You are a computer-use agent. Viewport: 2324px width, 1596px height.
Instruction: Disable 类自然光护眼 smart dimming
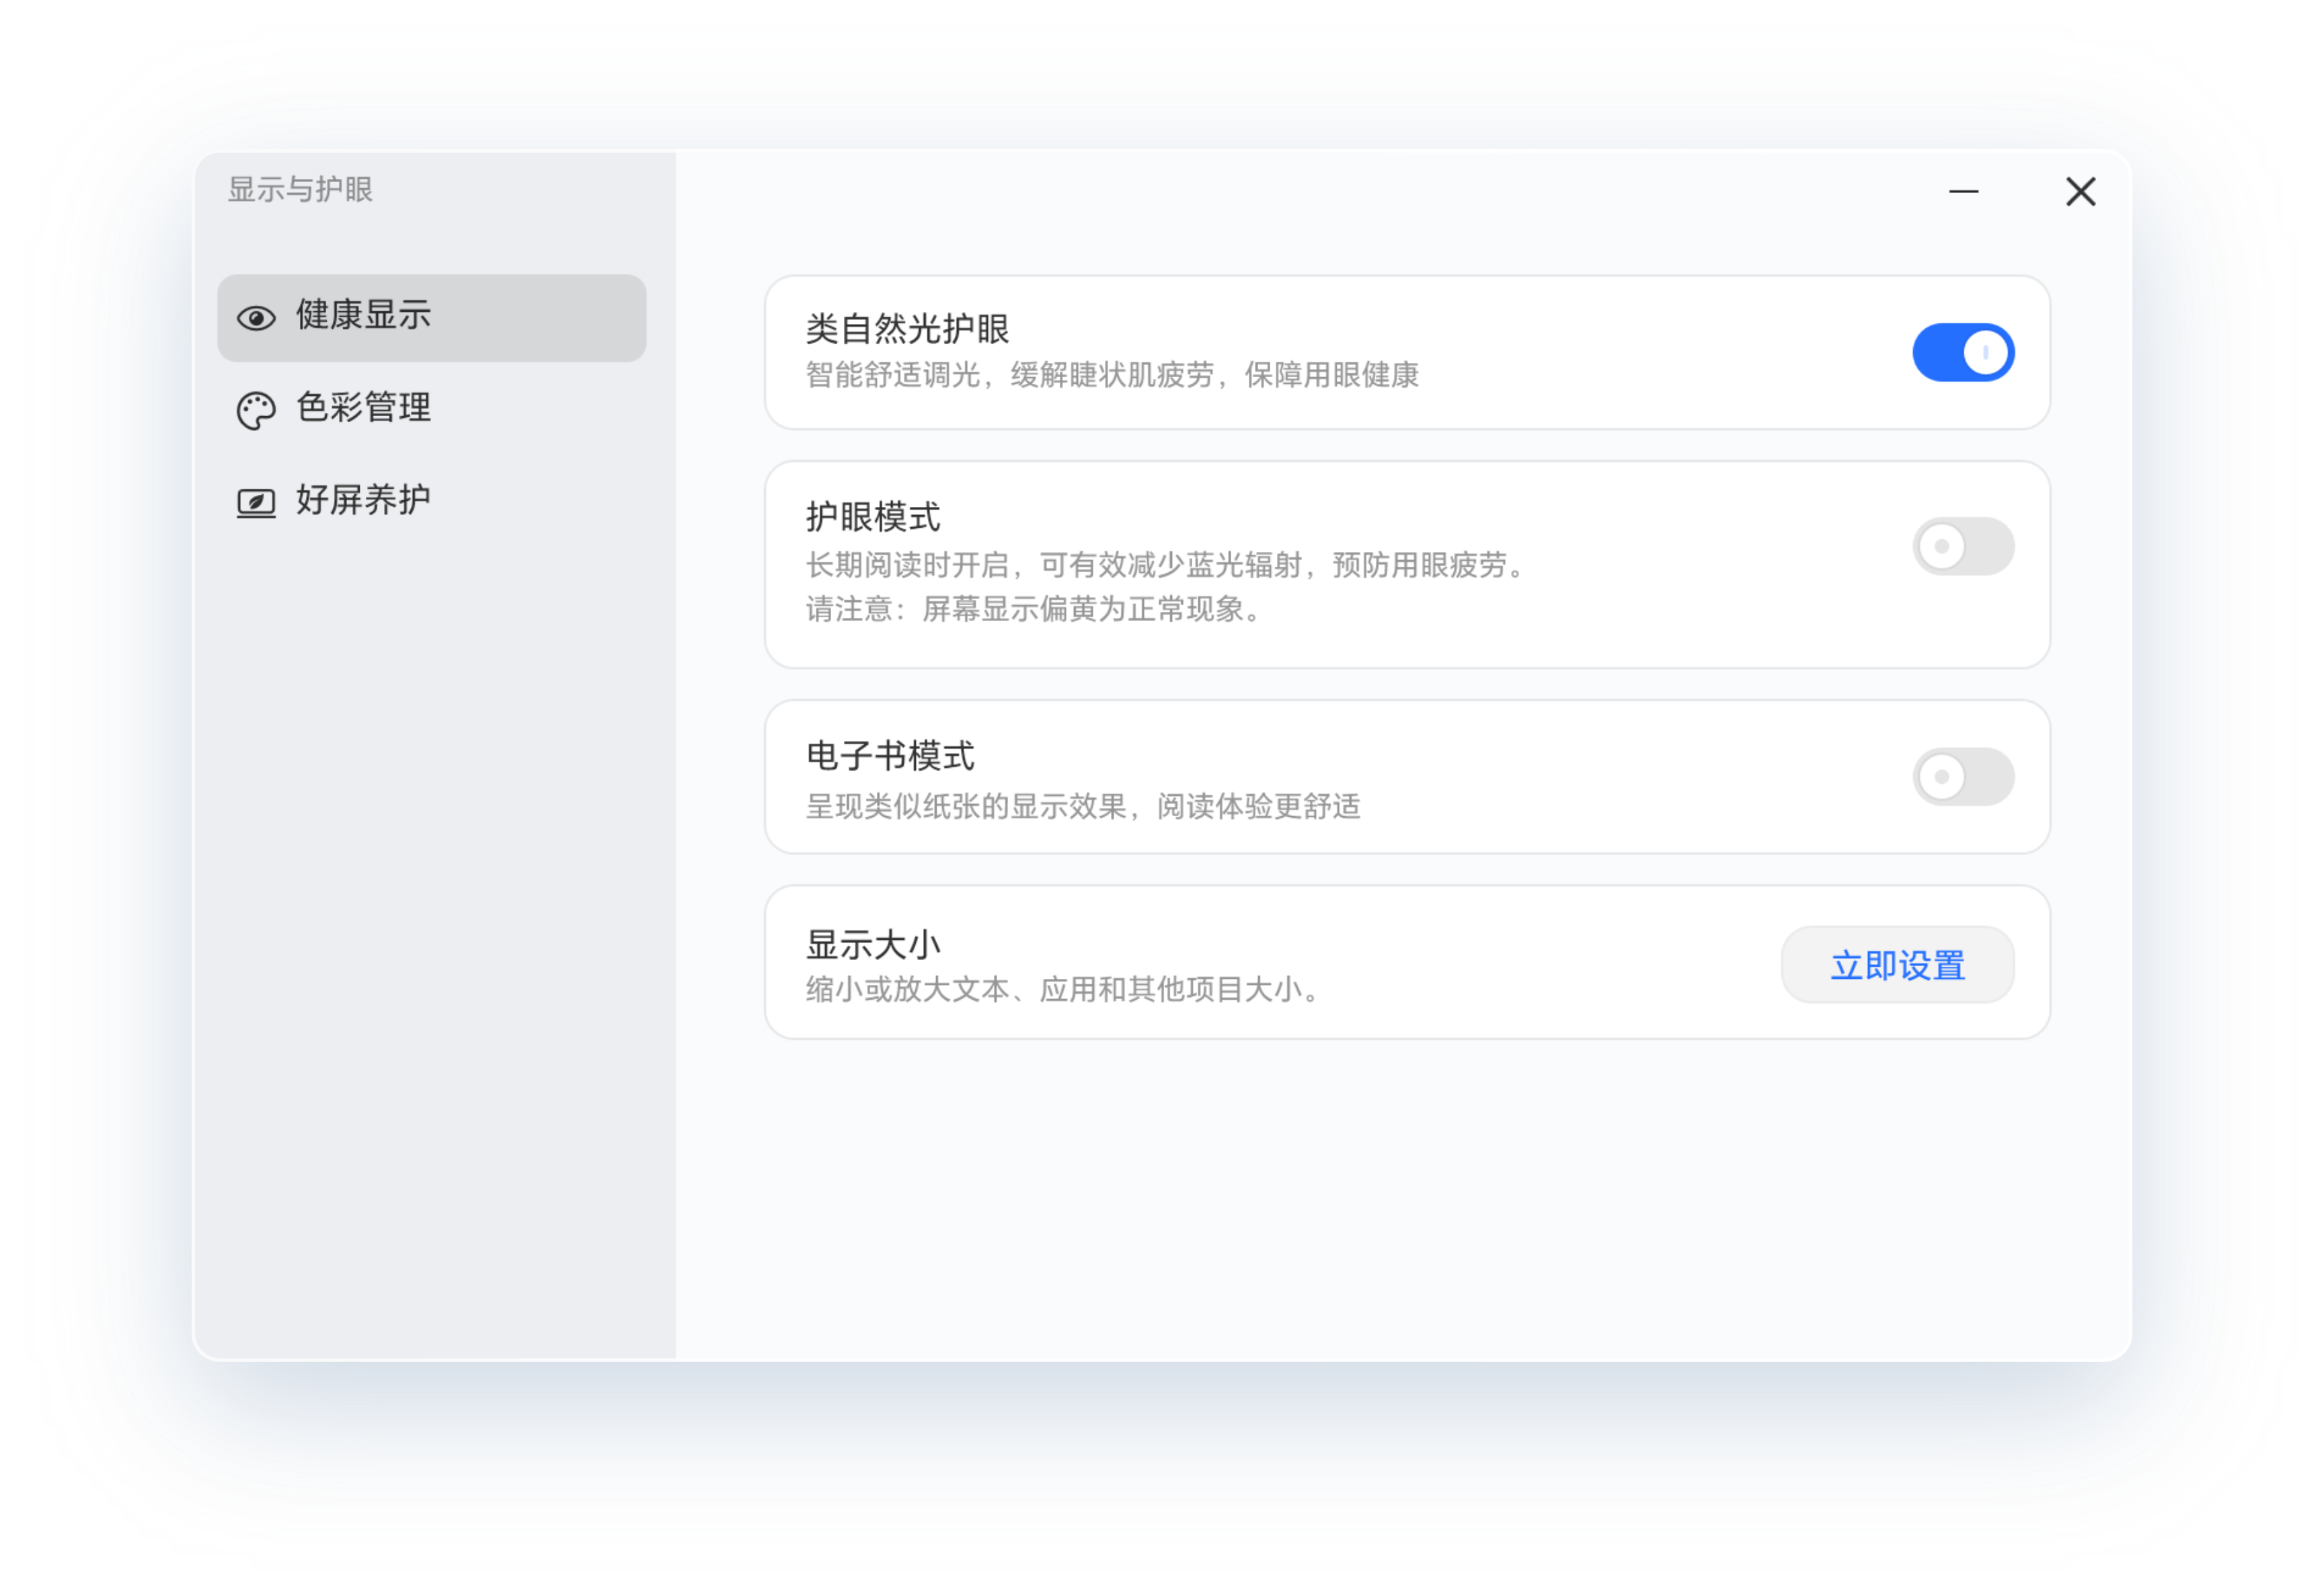[1963, 351]
